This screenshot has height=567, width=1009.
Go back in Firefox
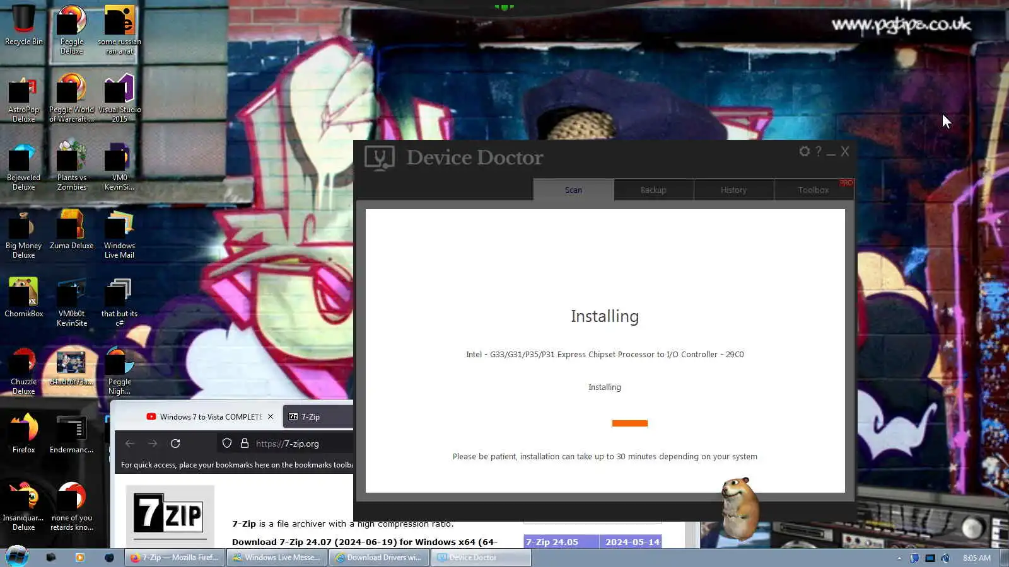click(130, 444)
